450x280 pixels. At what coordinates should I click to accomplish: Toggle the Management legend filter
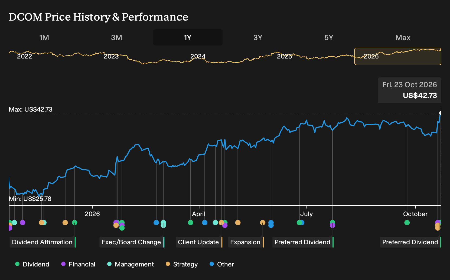click(130, 264)
